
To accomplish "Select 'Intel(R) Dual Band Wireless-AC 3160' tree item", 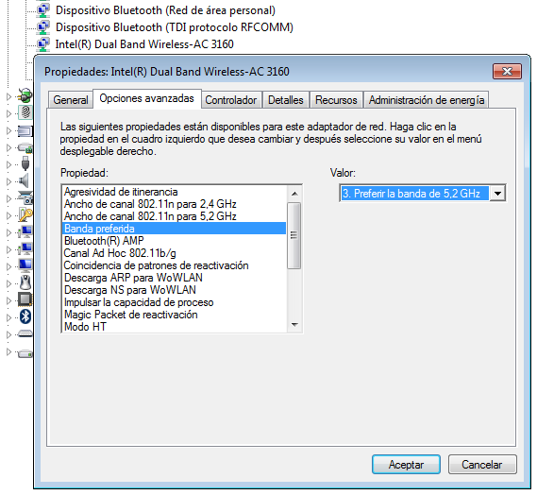I will click(144, 44).
